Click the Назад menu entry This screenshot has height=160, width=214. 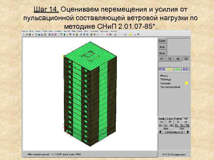[x=164, y=76]
